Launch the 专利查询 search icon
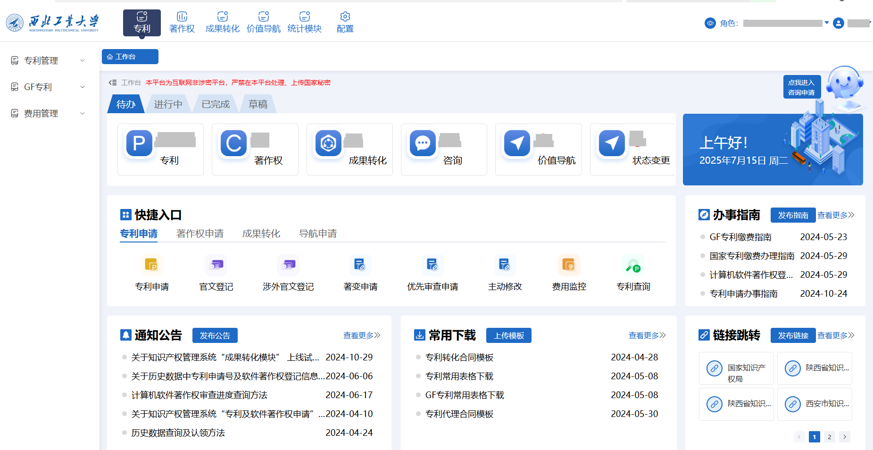Image resolution: width=873 pixels, height=450 pixels. click(x=633, y=266)
